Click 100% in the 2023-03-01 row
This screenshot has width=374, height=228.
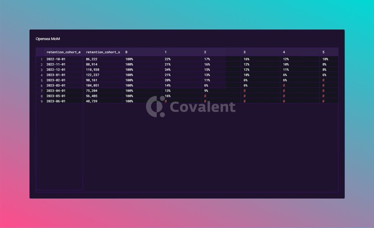(x=129, y=85)
